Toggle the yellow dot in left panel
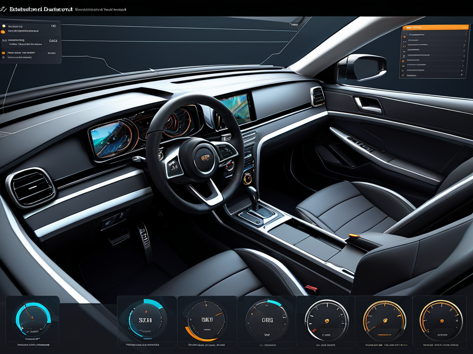Screen dimensions: 473x354 click(x=4, y=27)
